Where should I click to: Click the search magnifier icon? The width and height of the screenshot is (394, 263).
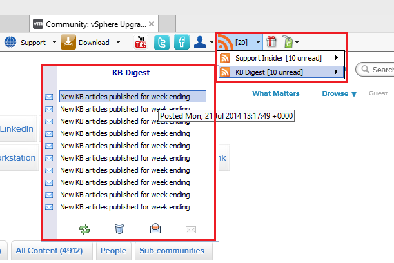click(x=365, y=69)
